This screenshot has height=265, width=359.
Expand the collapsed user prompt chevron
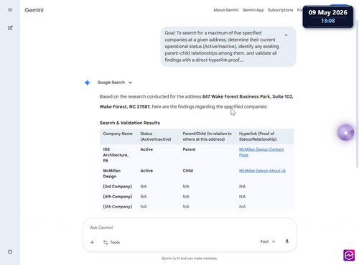[x=286, y=35]
